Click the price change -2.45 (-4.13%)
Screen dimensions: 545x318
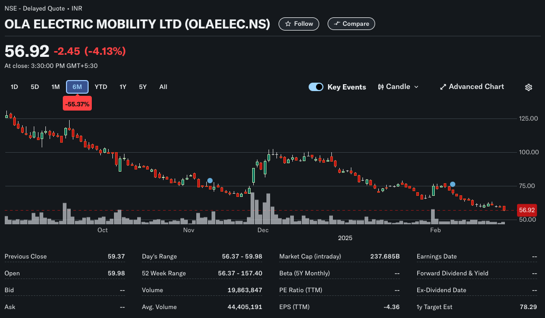(90, 51)
